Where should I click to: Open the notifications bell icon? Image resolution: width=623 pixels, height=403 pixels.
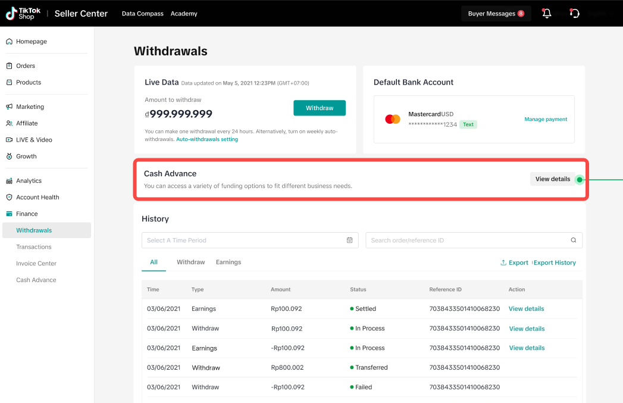tap(547, 14)
